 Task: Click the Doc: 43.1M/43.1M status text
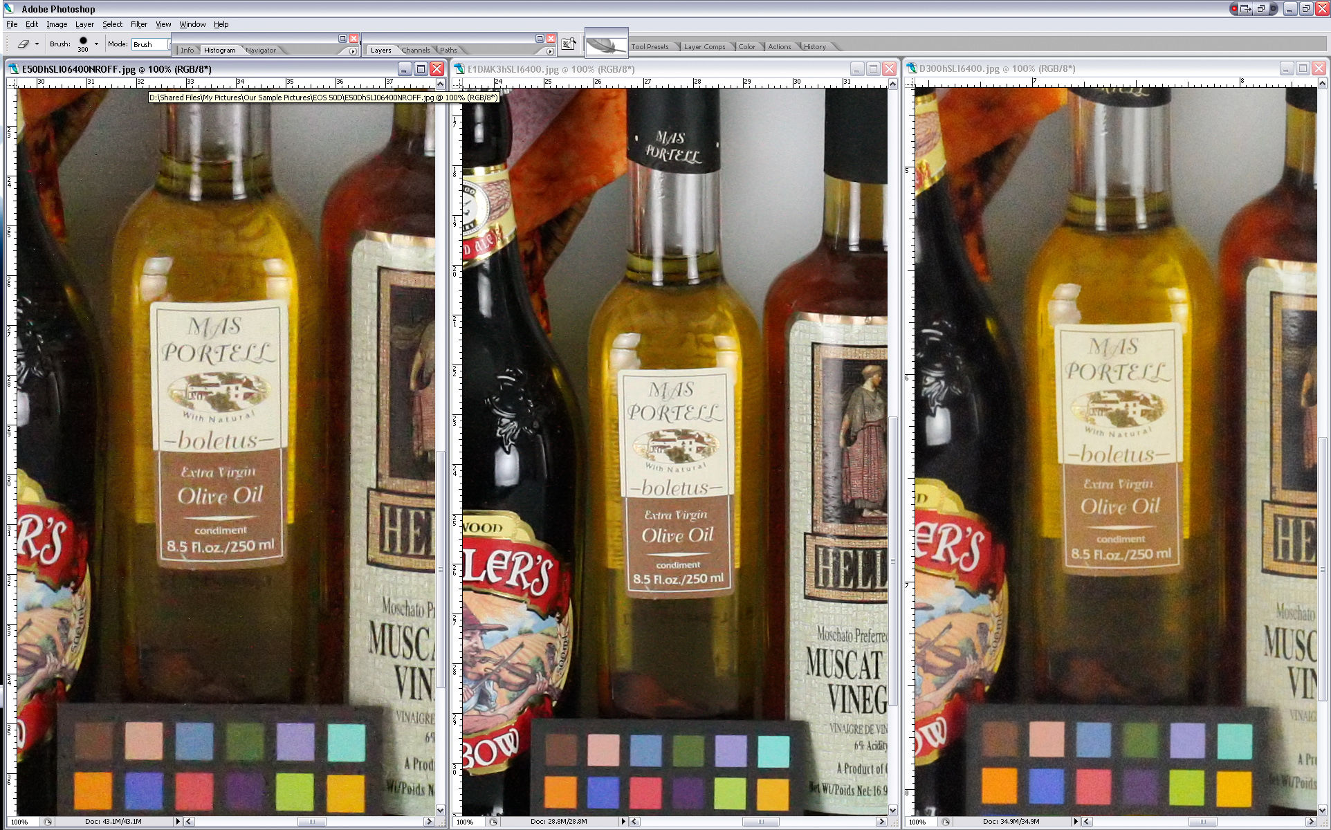(113, 822)
